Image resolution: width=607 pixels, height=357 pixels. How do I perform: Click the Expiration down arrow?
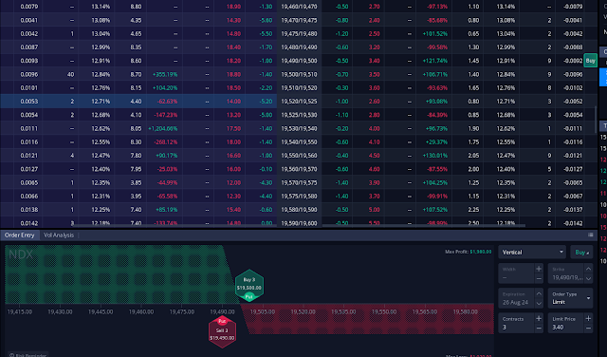(x=539, y=303)
